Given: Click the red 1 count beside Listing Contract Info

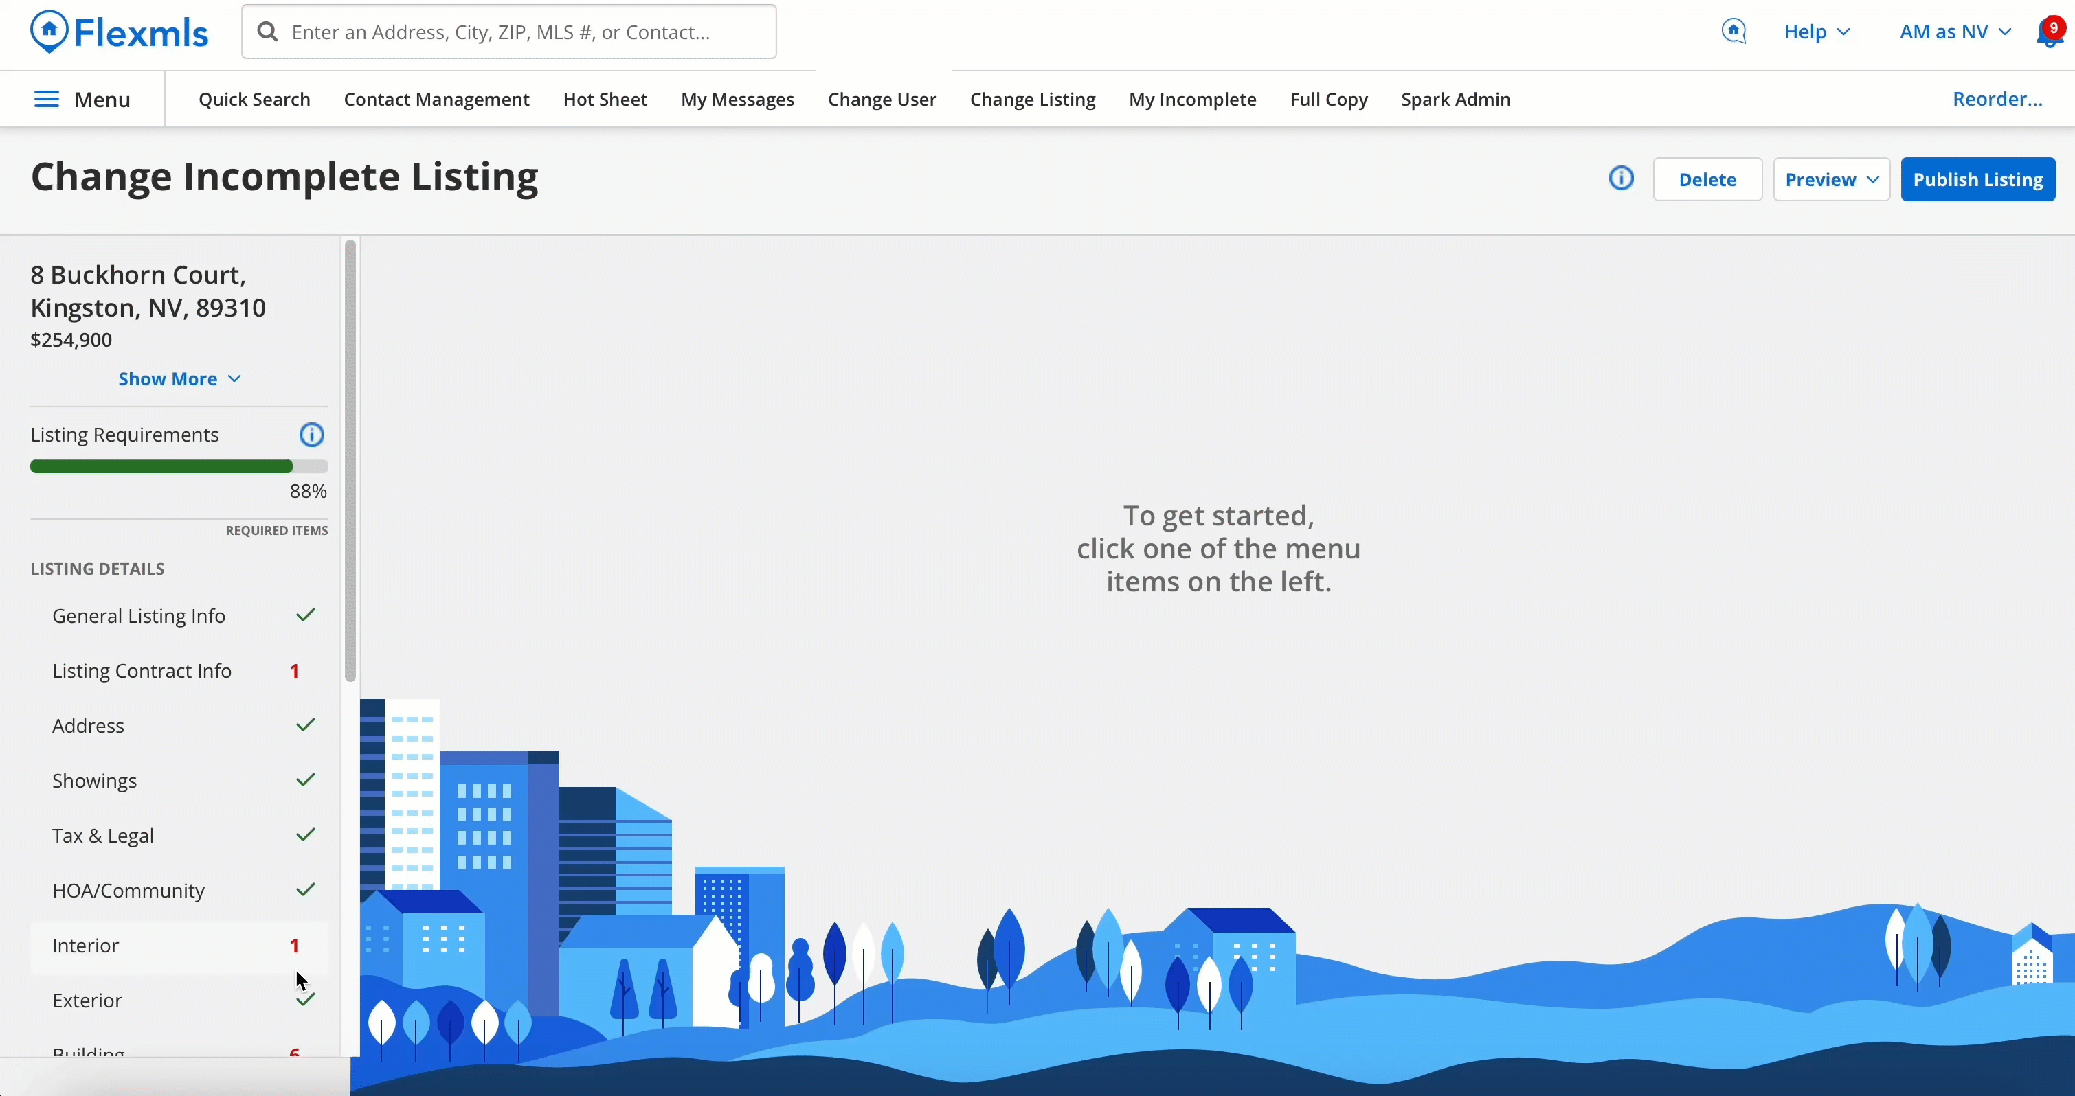Looking at the screenshot, I should point(295,671).
